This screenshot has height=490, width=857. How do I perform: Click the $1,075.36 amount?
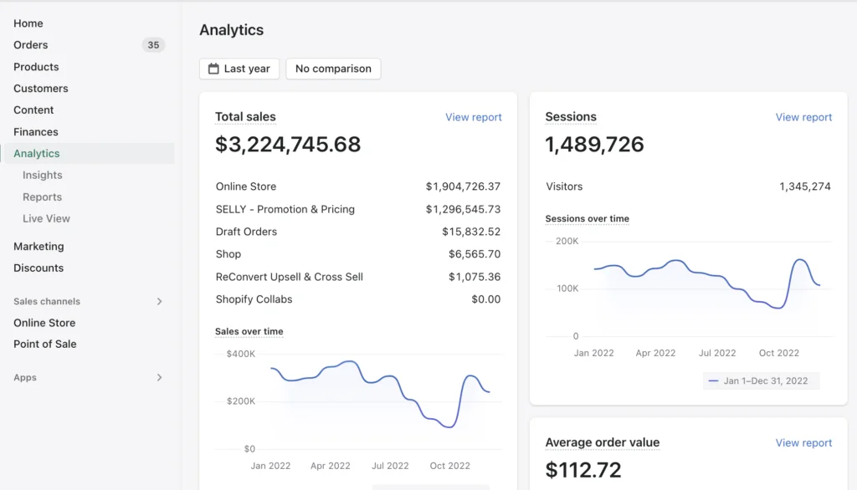(475, 277)
